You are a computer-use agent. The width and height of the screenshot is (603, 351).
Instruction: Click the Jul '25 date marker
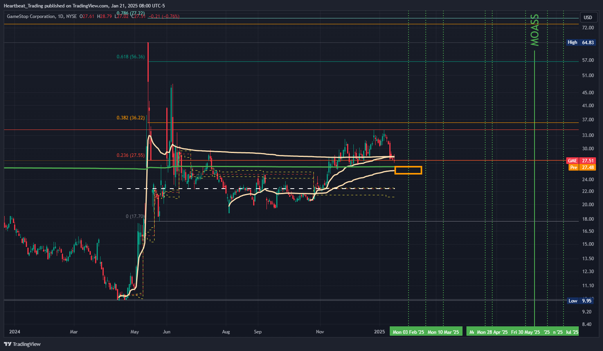(x=572, y=332)
